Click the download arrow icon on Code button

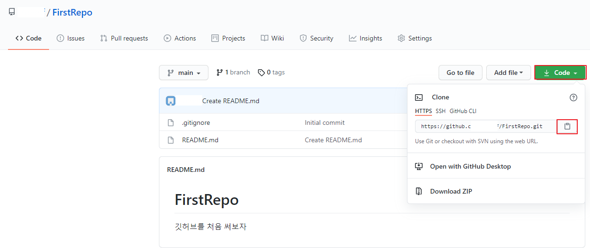(547, 73)
